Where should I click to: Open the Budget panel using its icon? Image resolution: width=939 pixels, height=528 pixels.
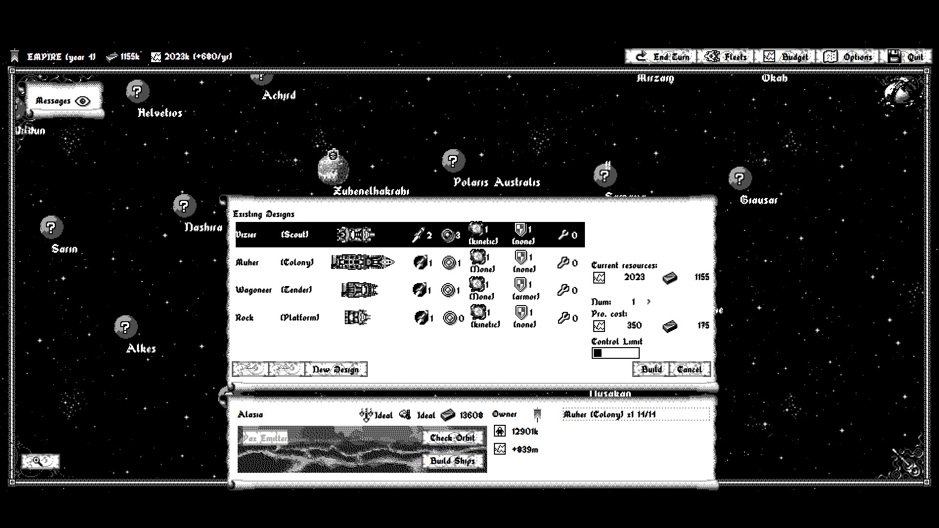point(769,56)
